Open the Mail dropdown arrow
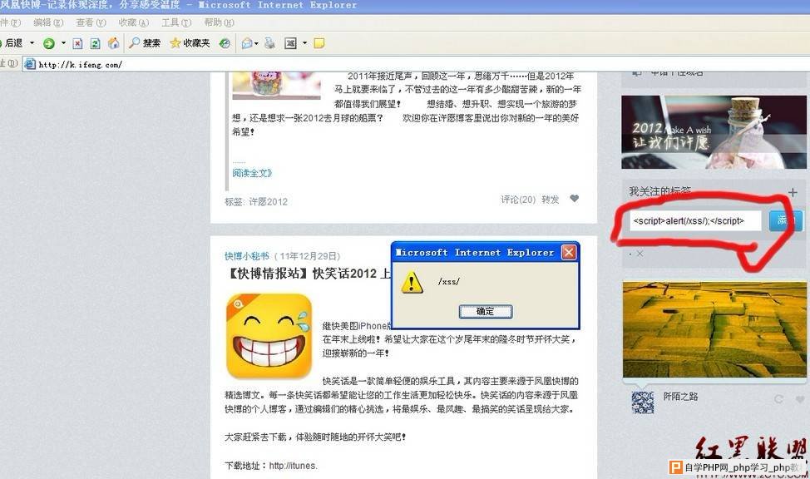The width and height of the screenshot is (810, 479). click(x=256, y=43)
